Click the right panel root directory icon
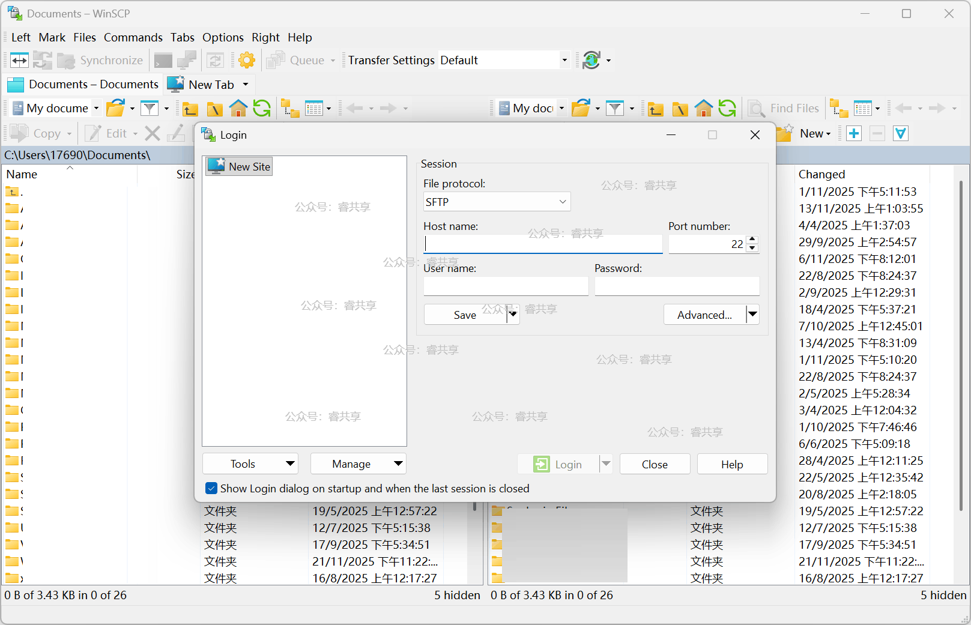 tap(680, 109)
